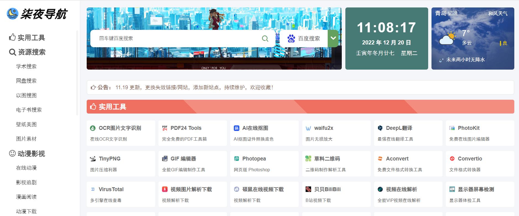This screenshot has width=519, height=216.
Task: Click the hand-pointer icon beside 公告
Action: [x=93, y=88]
